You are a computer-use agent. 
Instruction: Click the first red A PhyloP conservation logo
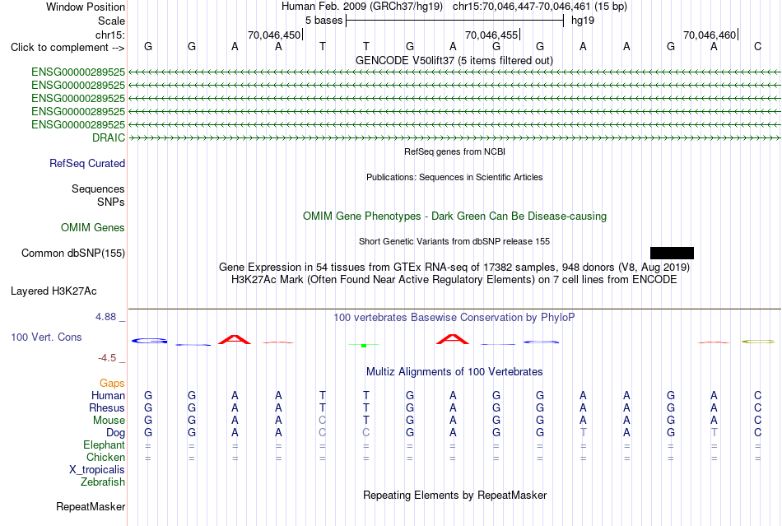click(235, 339)
